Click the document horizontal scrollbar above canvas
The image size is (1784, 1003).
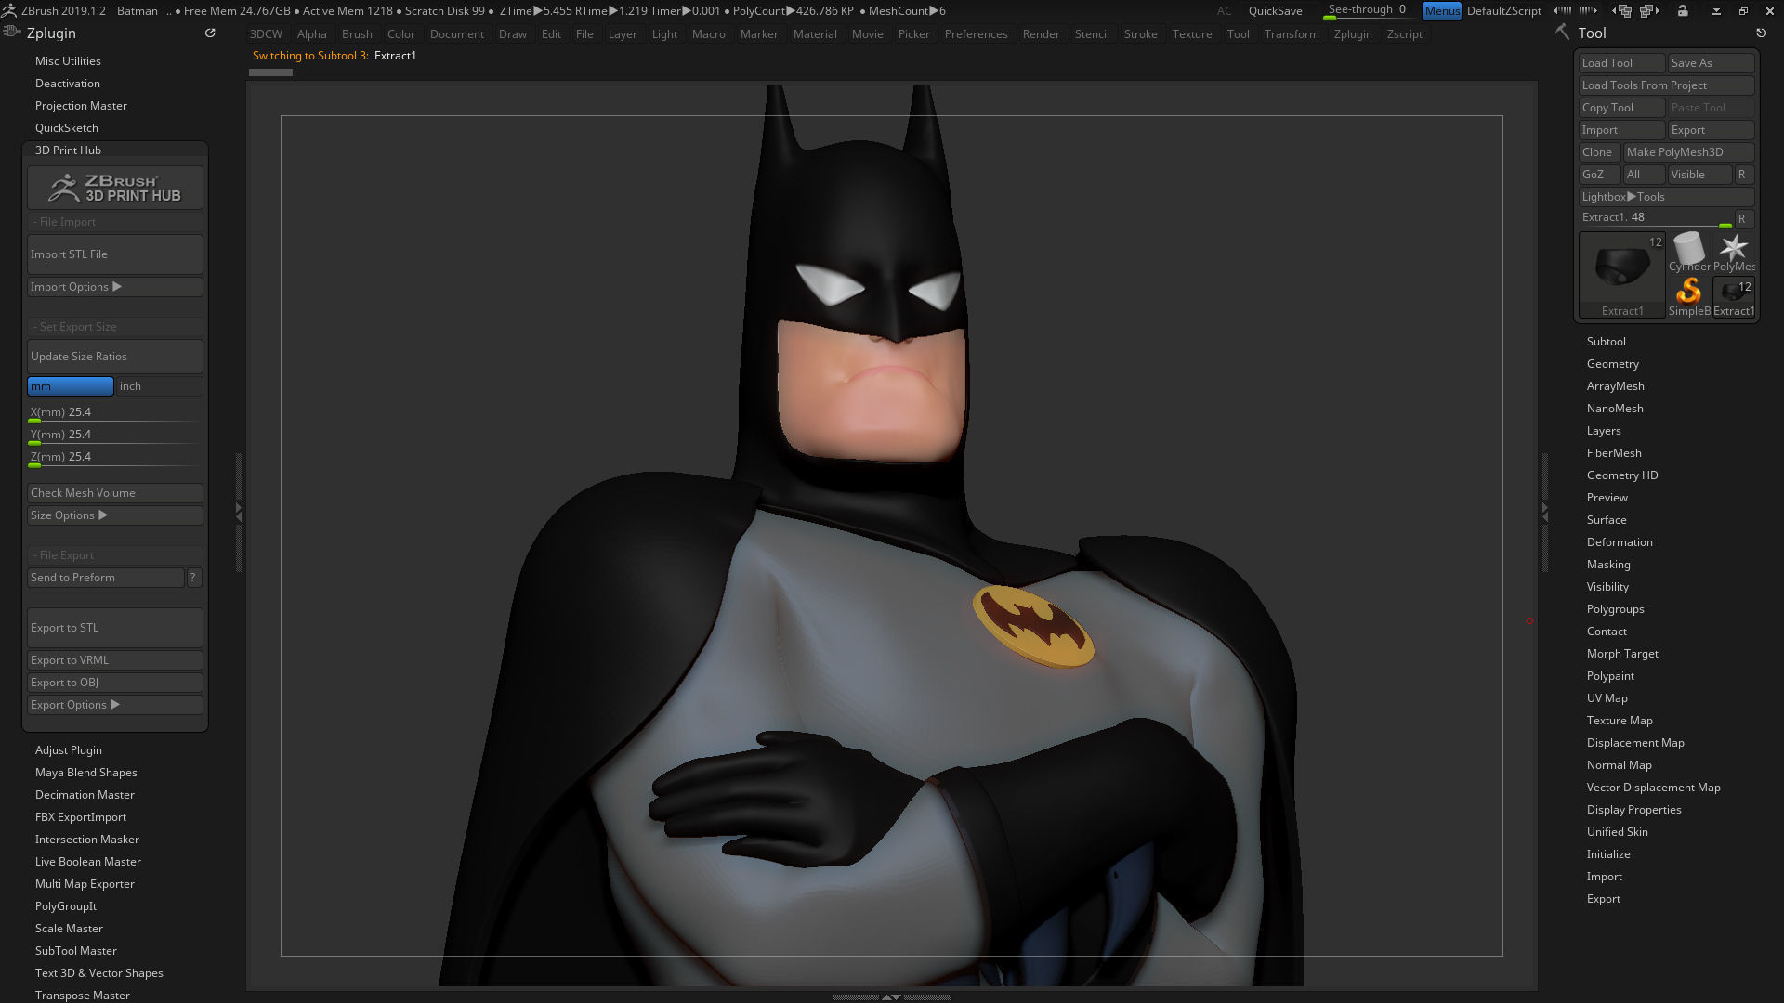point(271,72)
